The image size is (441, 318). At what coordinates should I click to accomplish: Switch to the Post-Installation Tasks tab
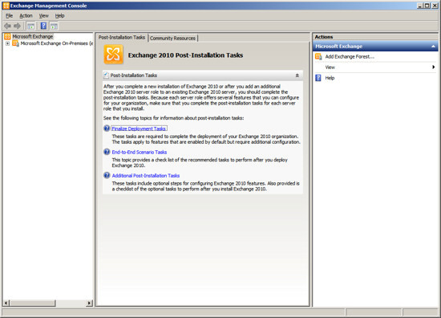tap(122, 37)
